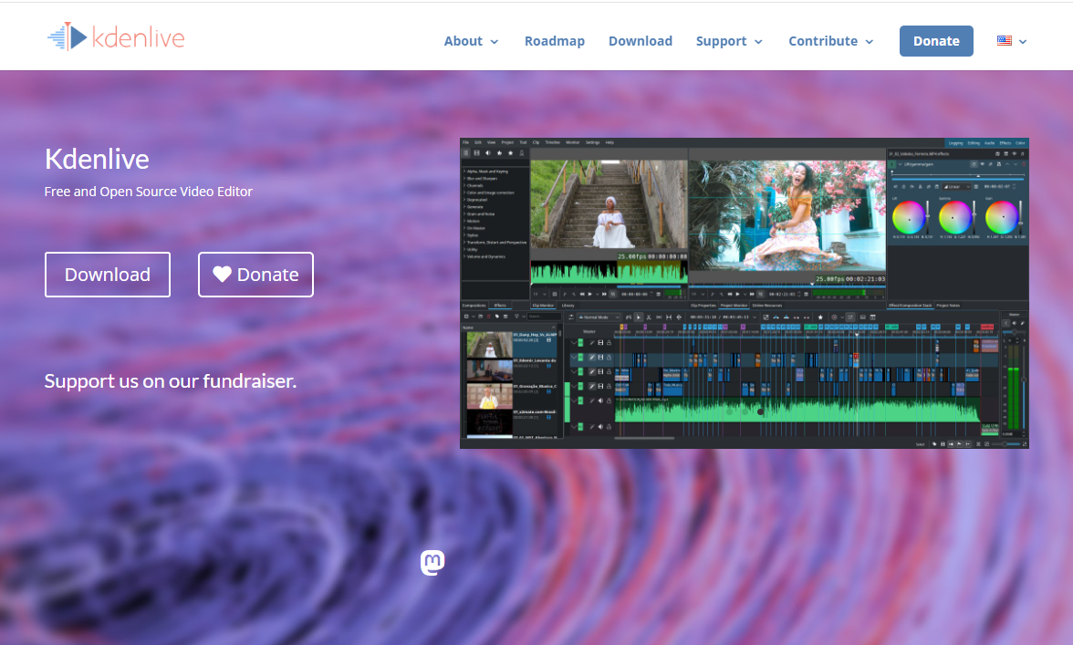Open the About dropdown menu
1073x645 pixels.
click(471, 41)
